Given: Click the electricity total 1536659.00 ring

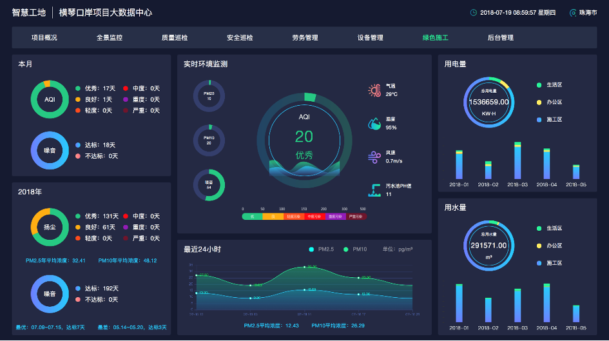Looking at the screenshot, I should click(489, 102).
